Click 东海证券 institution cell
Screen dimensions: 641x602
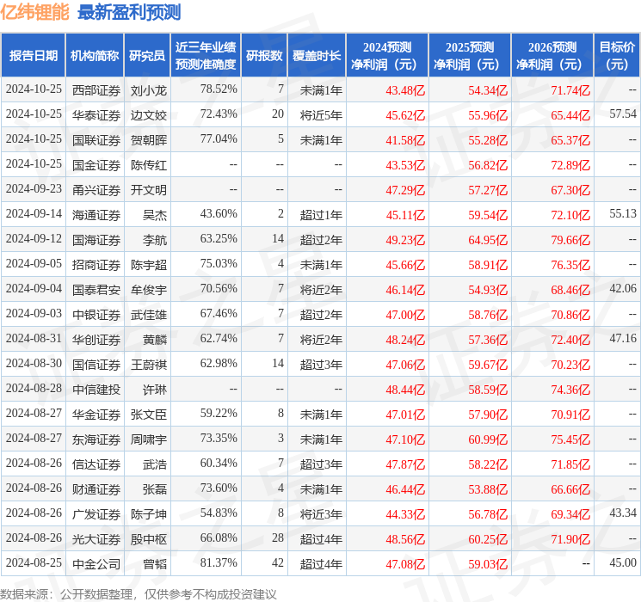96,439
